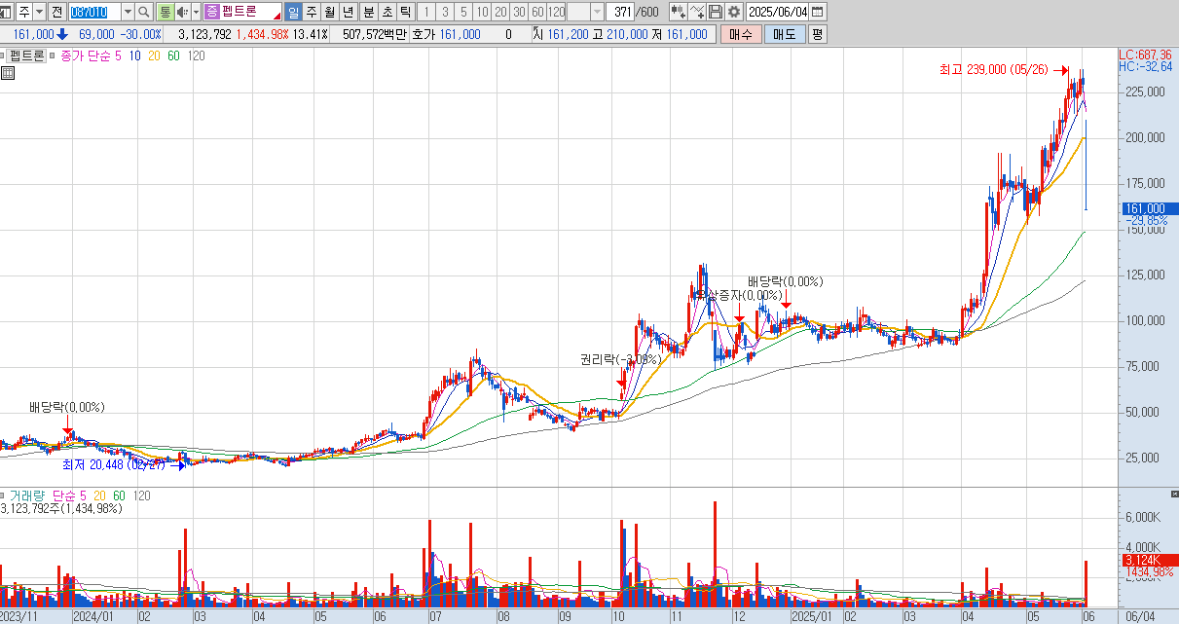Viewport: 1179px width, 624px height.
Task: Click the orange 20-day moving average label
Action: coord(154,55)
